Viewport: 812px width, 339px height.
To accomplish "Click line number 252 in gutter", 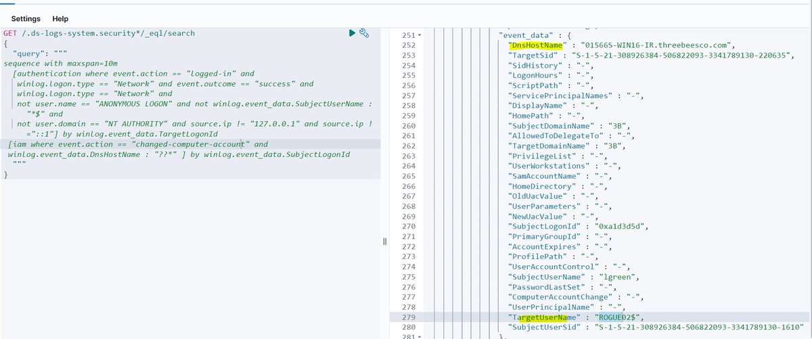I will click(408, 45).
